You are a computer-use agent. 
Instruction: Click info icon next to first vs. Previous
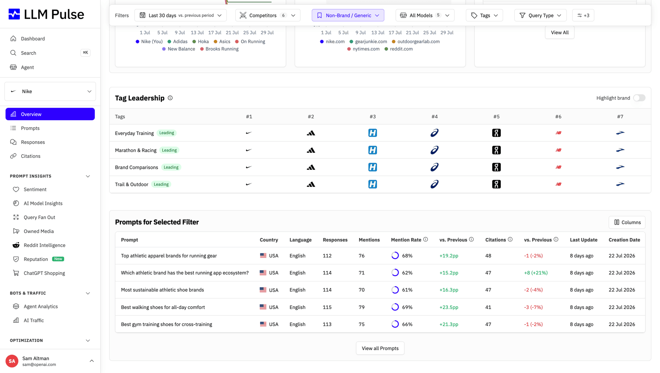click(x=471, y=240)
